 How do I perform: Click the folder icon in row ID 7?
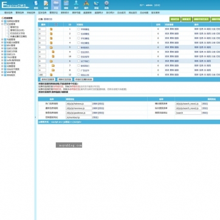pos(53,66)
